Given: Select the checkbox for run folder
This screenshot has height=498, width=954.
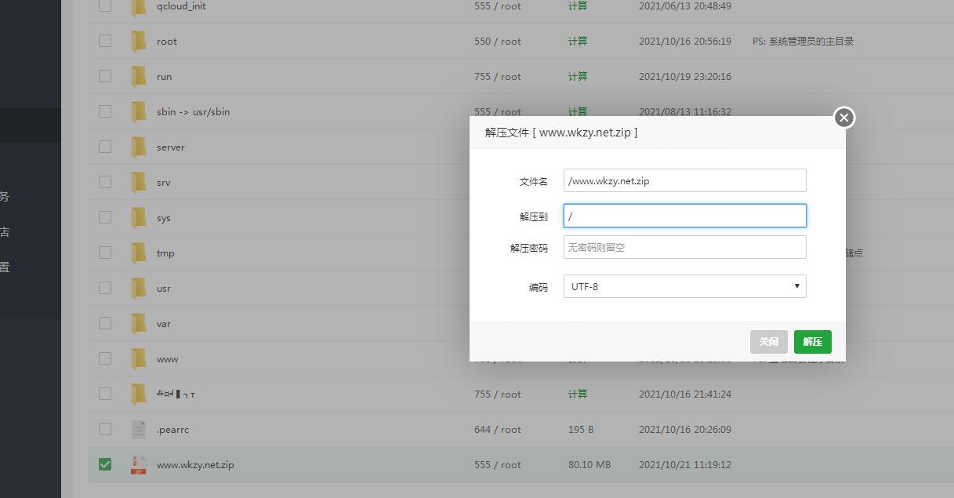Looking at the screenshot, I should pyautogui.click(x=105, y=76).
